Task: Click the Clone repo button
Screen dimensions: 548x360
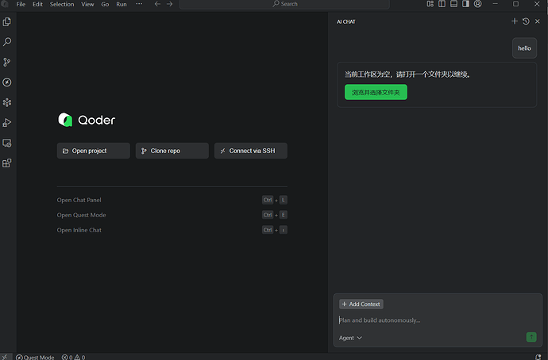Action: [172, 151]
